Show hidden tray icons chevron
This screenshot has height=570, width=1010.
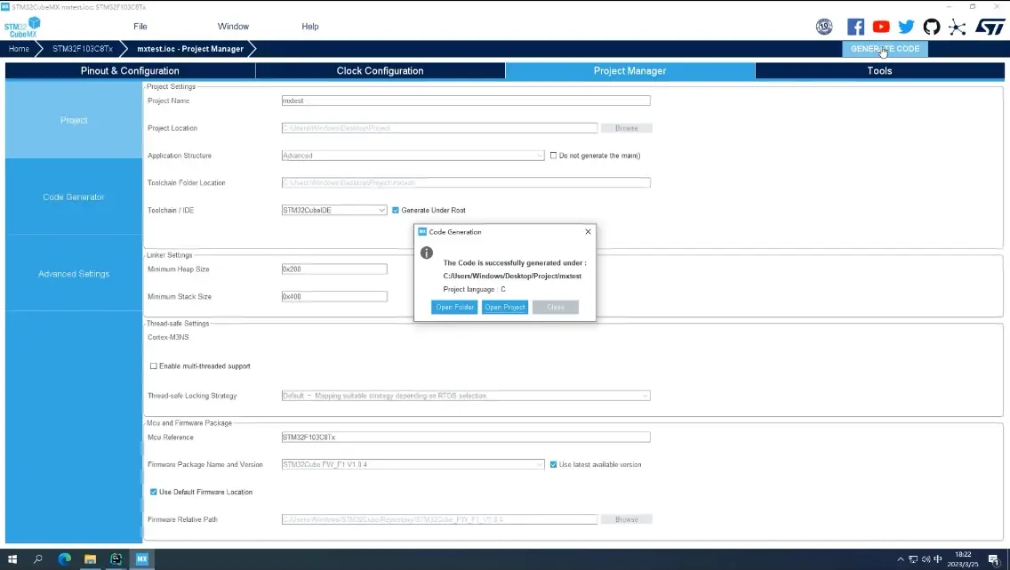(901, 559)
